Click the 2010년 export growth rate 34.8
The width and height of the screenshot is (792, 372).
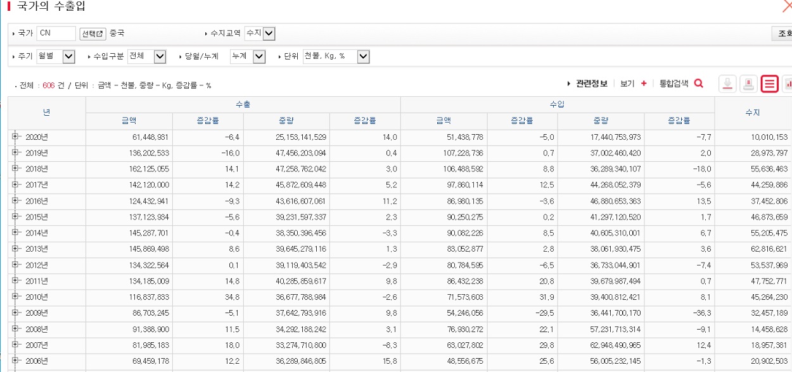[233, 297]
